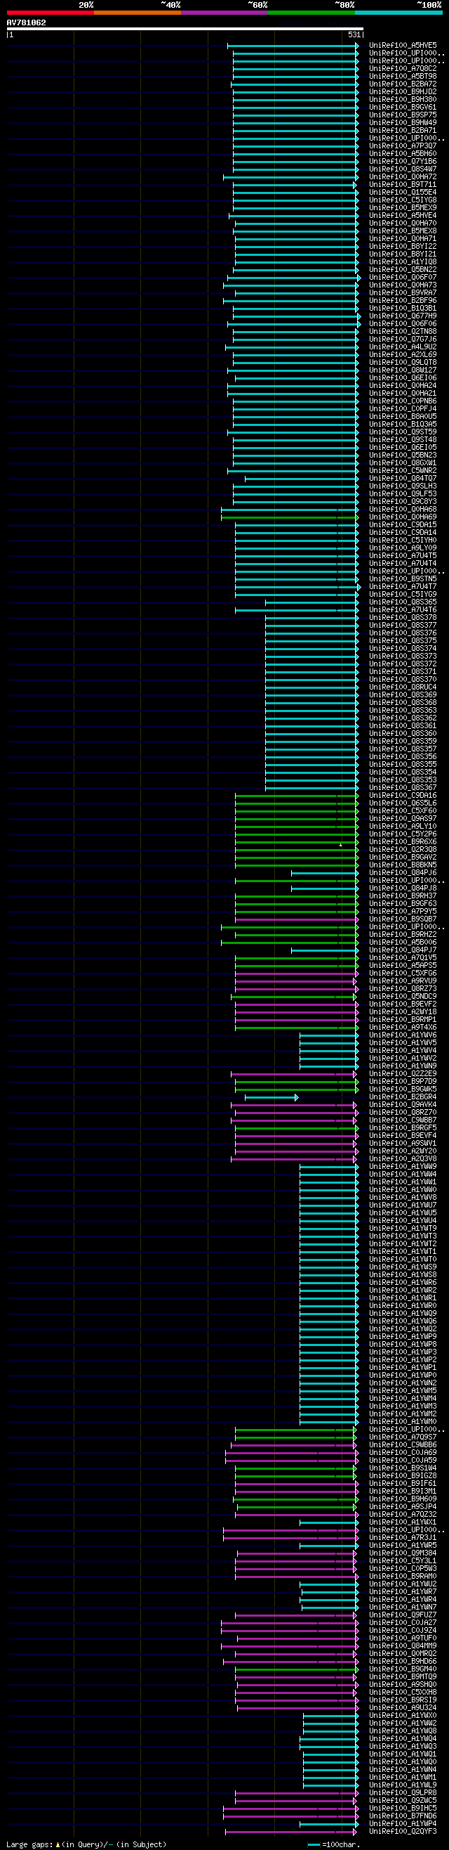Select hit UniRef100_Q84PJ6

[x=403, y=872]
